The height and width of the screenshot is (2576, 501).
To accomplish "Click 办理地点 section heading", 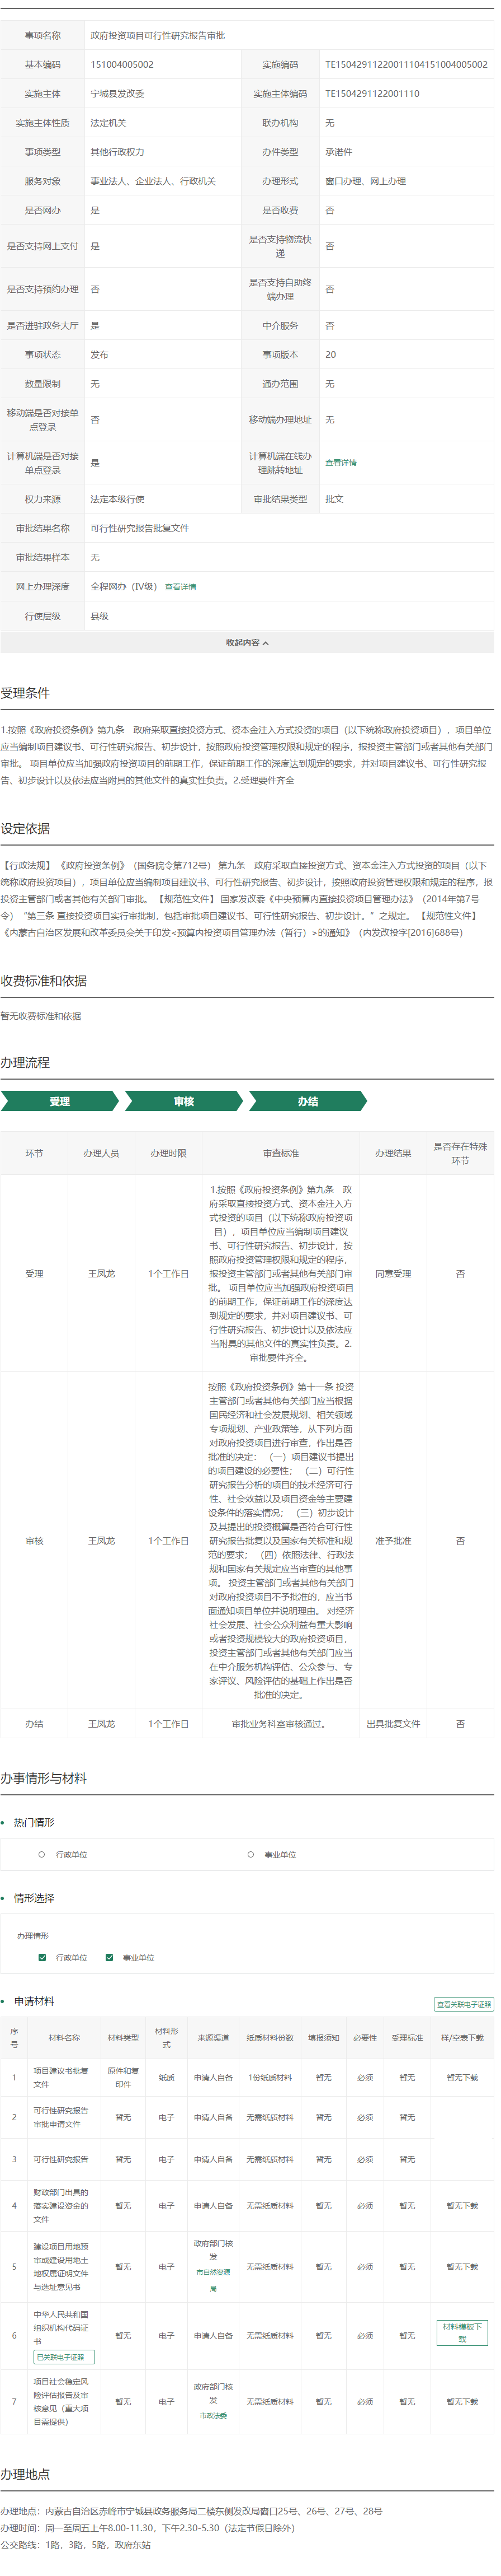I will tap(25, 2474).
